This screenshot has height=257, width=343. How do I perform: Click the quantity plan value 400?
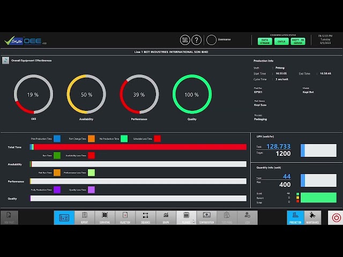[x=285, y=185]
